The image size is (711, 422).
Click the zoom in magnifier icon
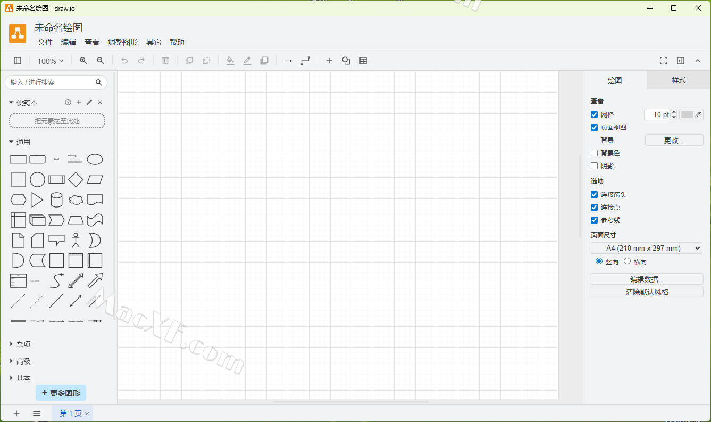click(x=83, y=61)
